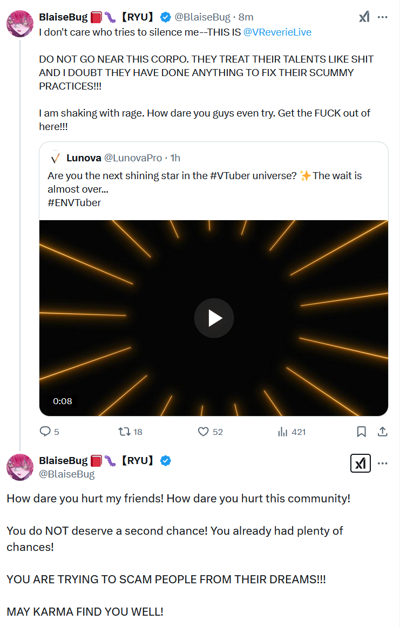Screen dimensions: 400x627
Task: Open the first tweet's more options menu
Action: coord(383,17)
